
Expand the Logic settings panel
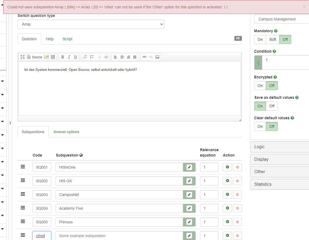(279, 147)
